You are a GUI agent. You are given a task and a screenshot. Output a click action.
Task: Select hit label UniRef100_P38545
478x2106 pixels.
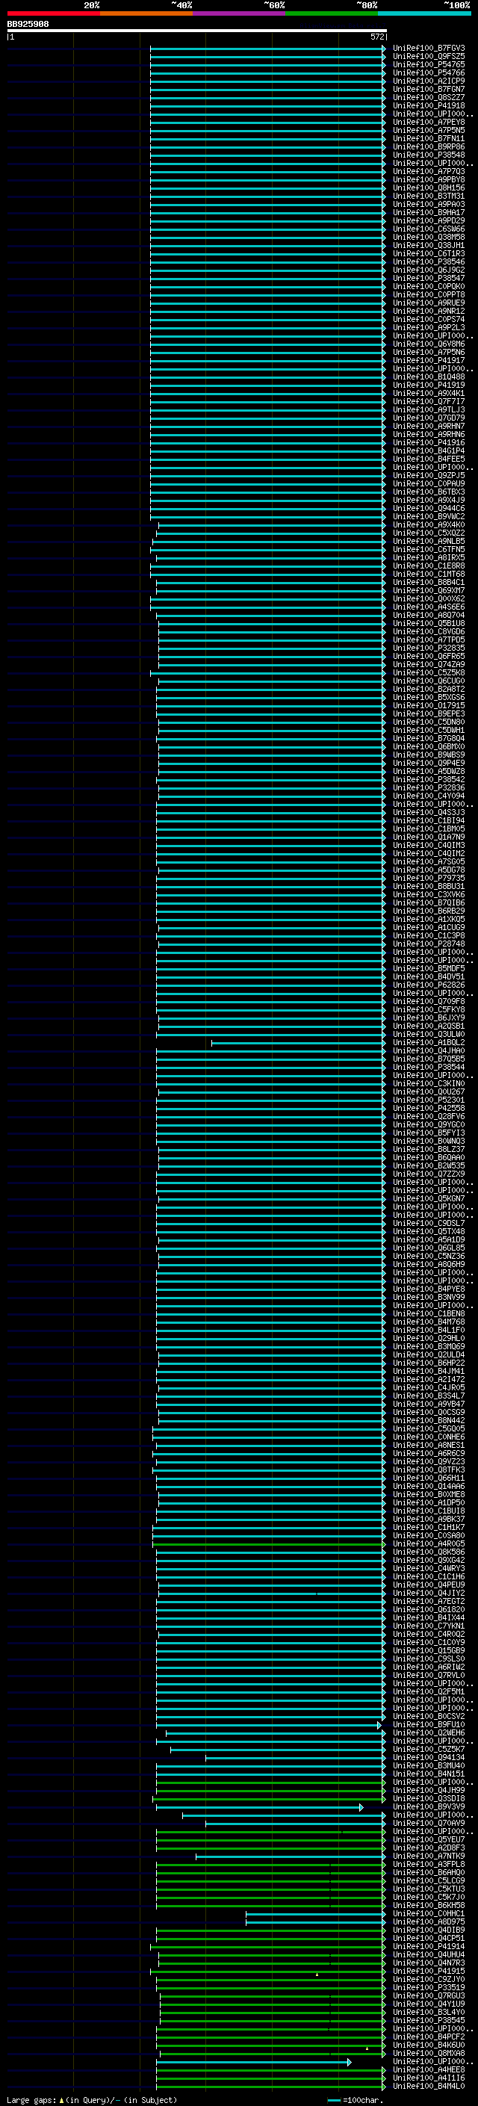tap(429, 2020)
